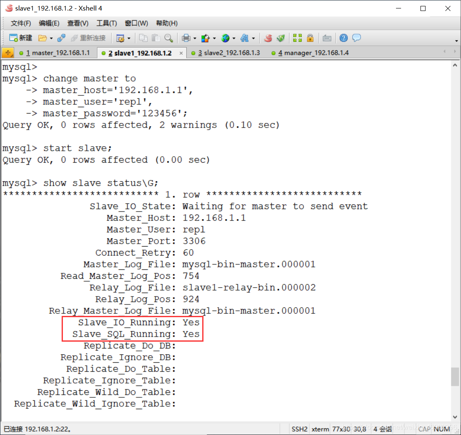Click the tab scroll left arrow
This screenshot has height=435, width=461.
pyautogui.click(x=445, y=52)
